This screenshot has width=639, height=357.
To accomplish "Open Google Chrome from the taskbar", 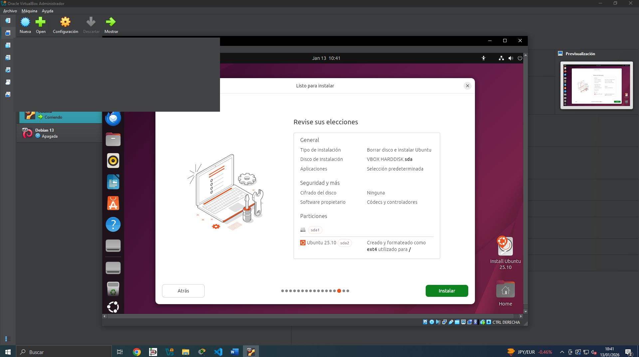I will pos(136,352).
